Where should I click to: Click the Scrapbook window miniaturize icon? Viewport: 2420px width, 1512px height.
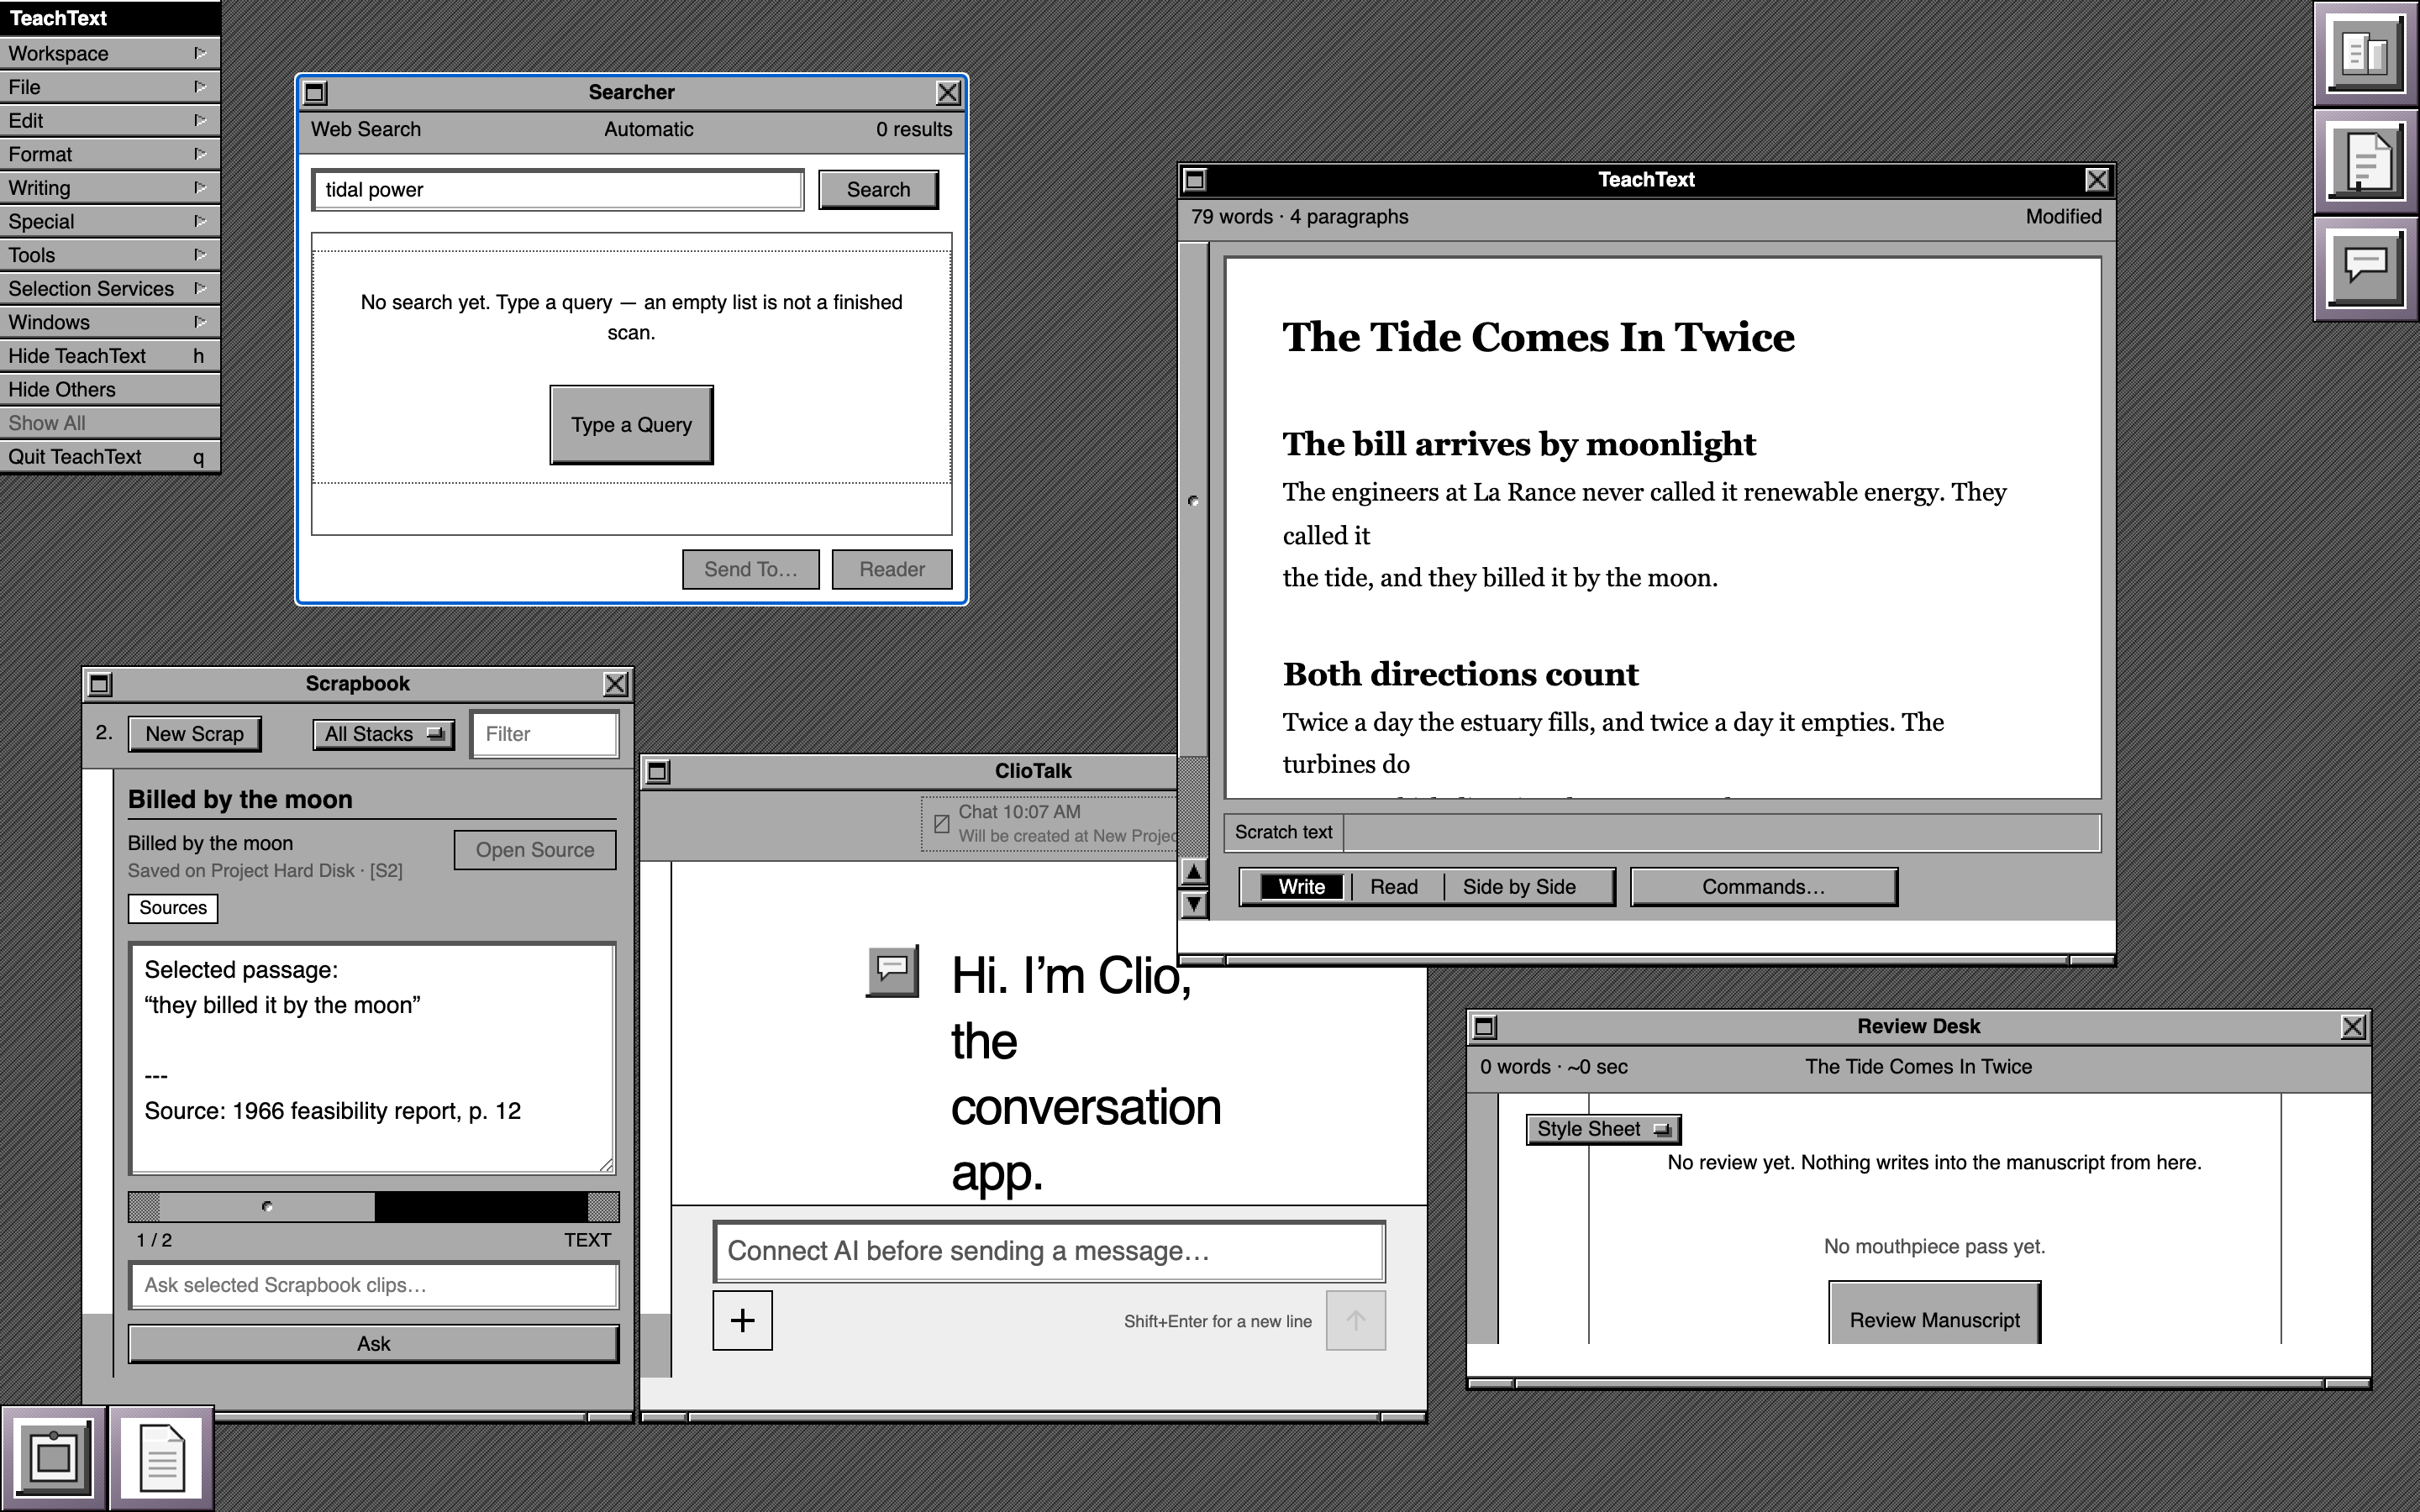[100, 684]
